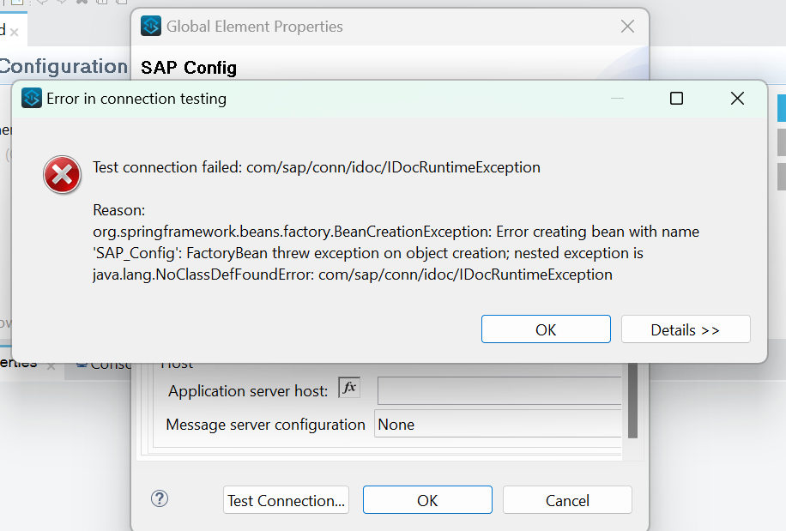Close the Properties view tab
786x531 pixels.
point(51,366)
